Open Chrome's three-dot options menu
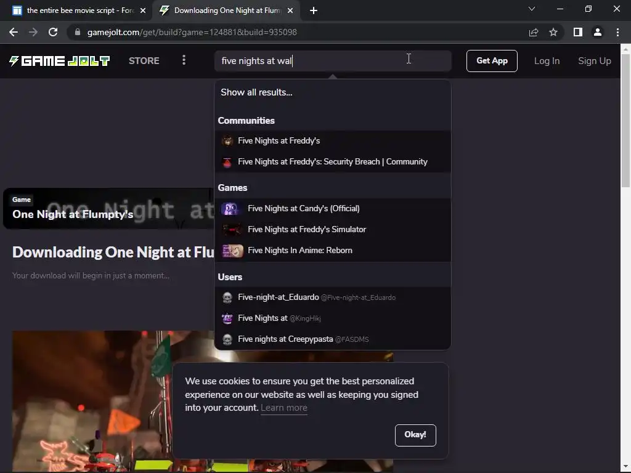The image size is (631, 473). [617, 32]
